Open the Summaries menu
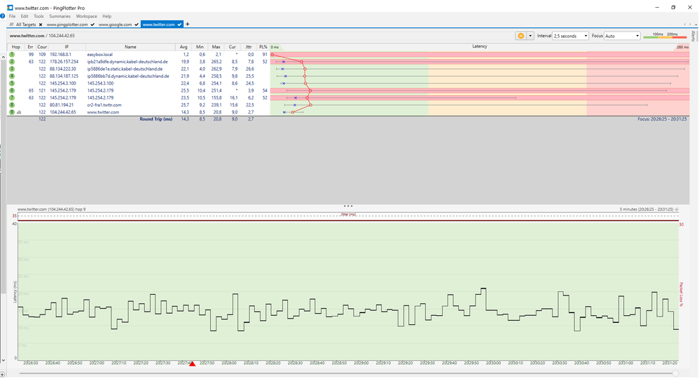The image size is (699, 381). point(60,16)
